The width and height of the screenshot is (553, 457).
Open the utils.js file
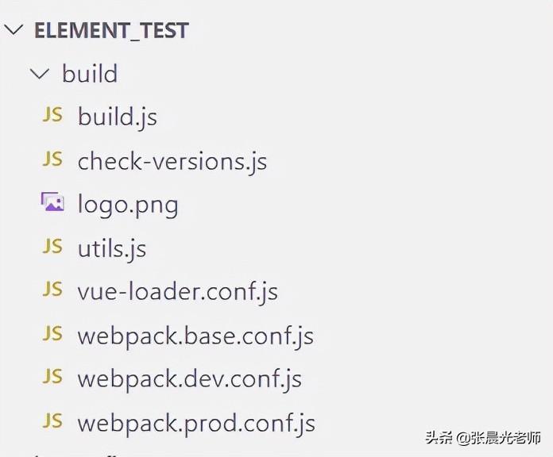(112, 248)
